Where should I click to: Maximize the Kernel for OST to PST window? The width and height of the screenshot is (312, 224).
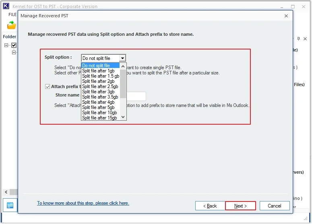tap(293, 6)
